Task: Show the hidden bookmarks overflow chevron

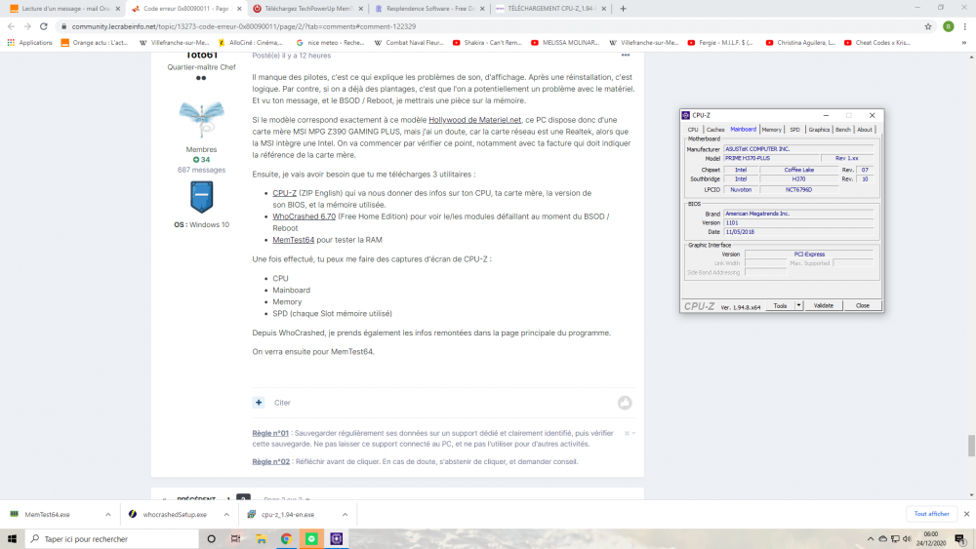Action: (964, 42)
